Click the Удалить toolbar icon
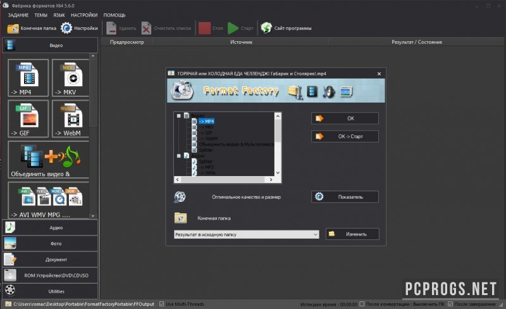This screenshot has width=506, height=309. (111, 28)
